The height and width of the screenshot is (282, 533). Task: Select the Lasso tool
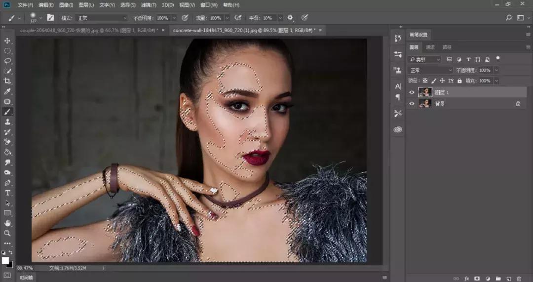coord(7,61)
